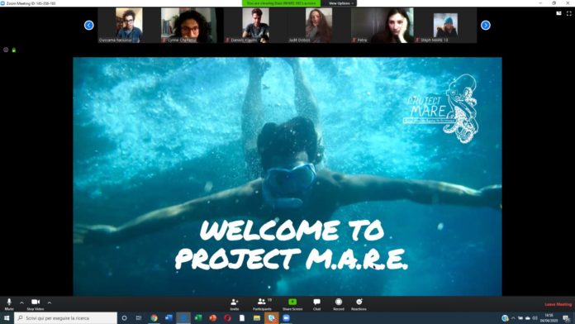Open video options arrow next to Stop Video

(50, 303)
